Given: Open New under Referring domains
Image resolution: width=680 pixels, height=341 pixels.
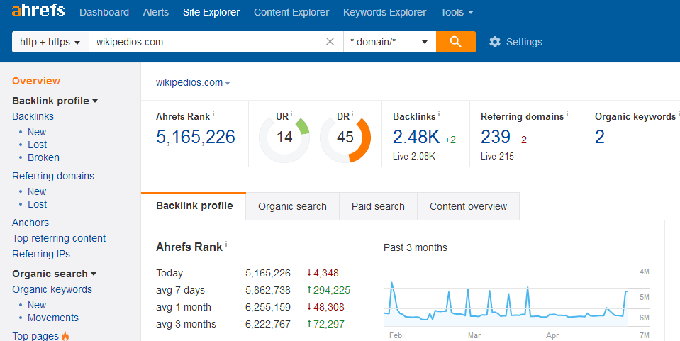Looking at the screenshot, I should click(37, 191).
